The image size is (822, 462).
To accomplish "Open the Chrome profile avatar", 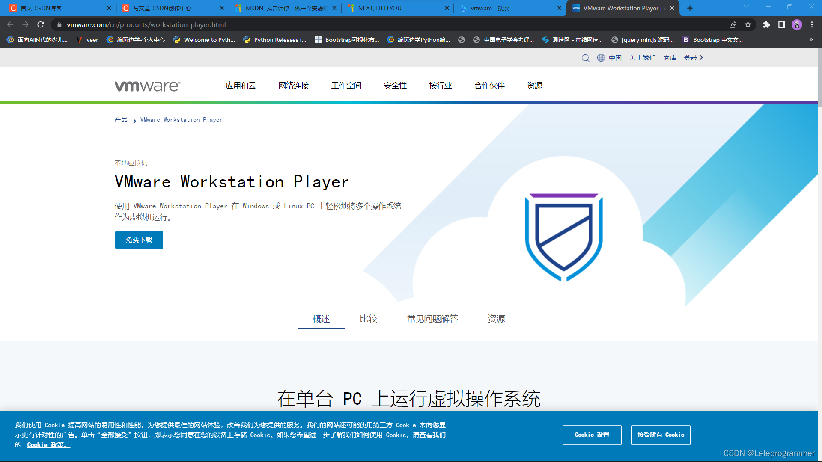I will (x=797, y=25).
